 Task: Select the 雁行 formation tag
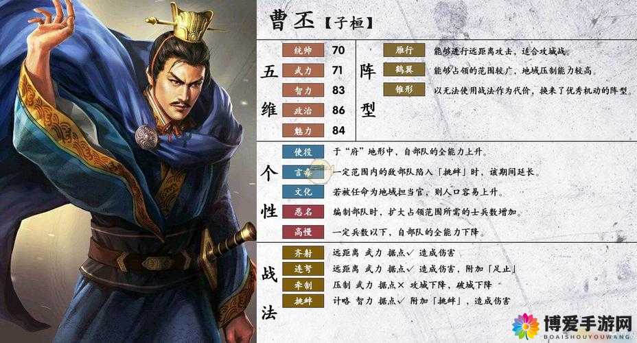pyautogui.click(x=404, y=50)
